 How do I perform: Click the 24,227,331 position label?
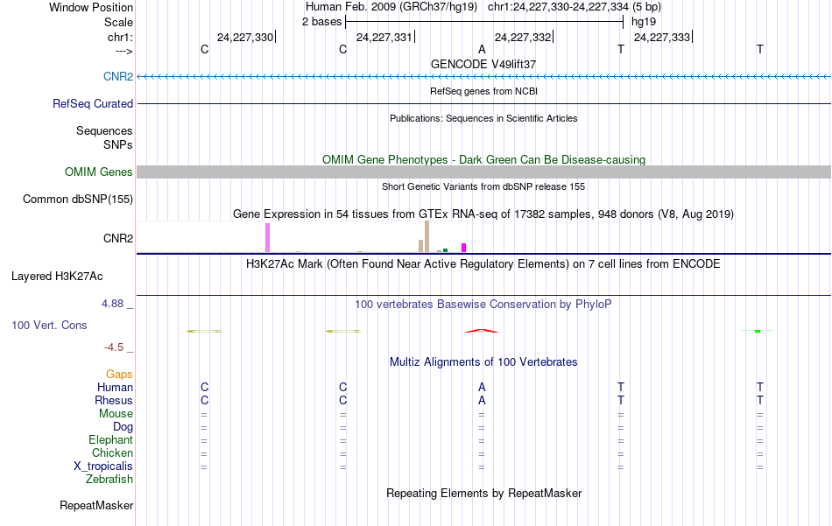384,37
